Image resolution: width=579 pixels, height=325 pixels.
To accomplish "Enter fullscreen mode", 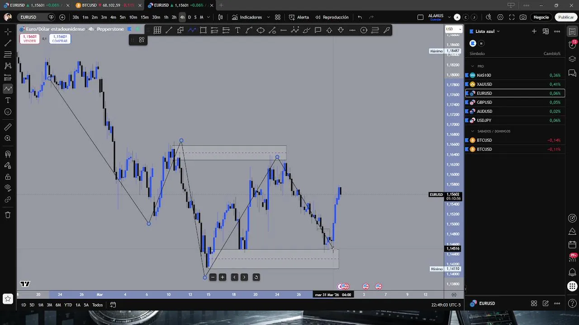I will (512, 17).
